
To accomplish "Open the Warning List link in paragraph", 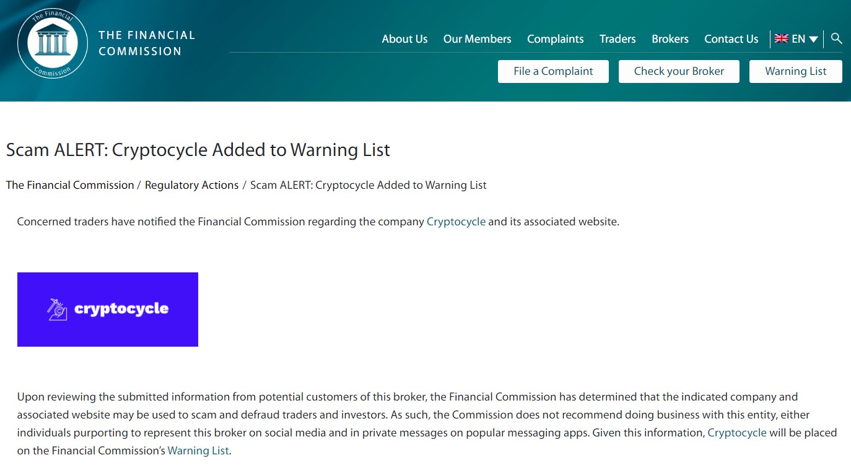I will 198,451.
